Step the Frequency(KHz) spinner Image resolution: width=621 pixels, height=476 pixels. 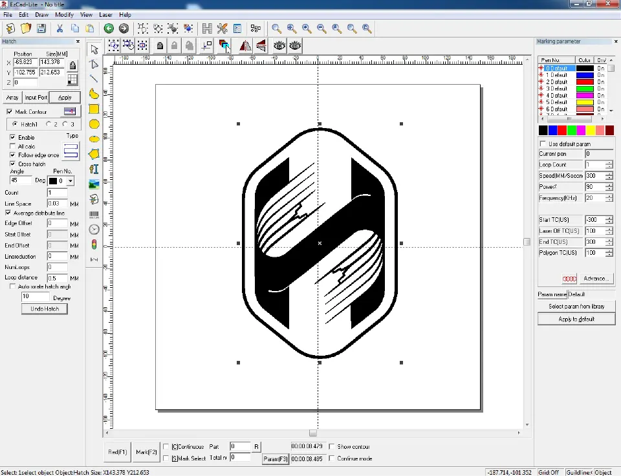tap(609, 198)
